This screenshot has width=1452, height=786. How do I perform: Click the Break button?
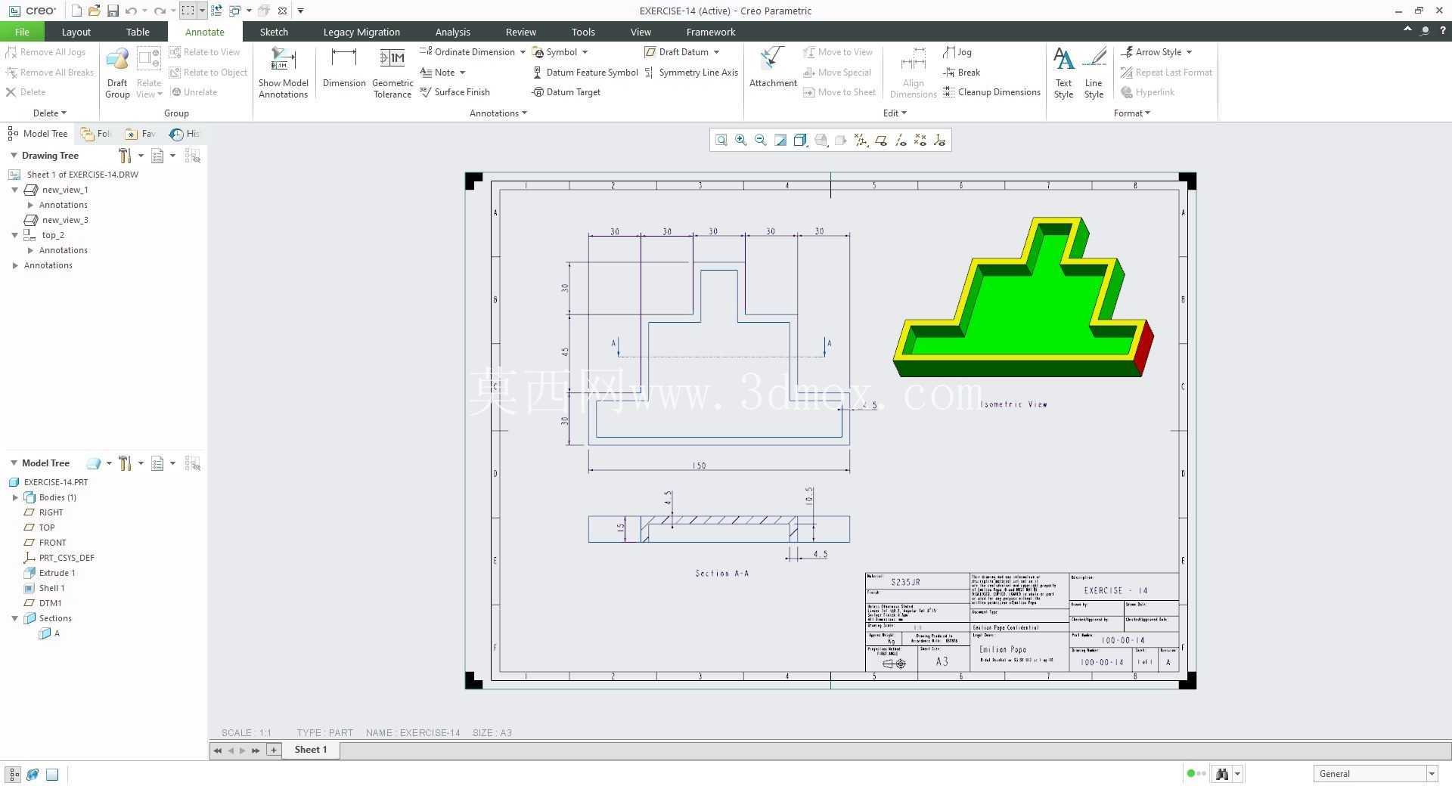click(962, 73)
